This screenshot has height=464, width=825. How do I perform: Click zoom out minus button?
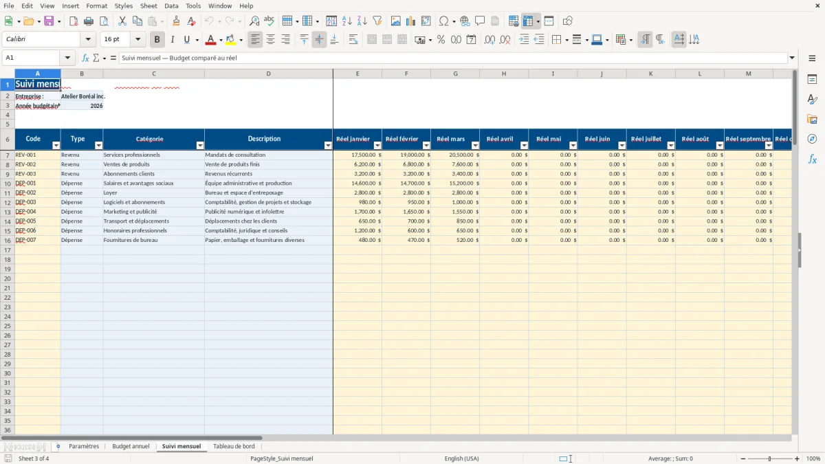(744, 459)
